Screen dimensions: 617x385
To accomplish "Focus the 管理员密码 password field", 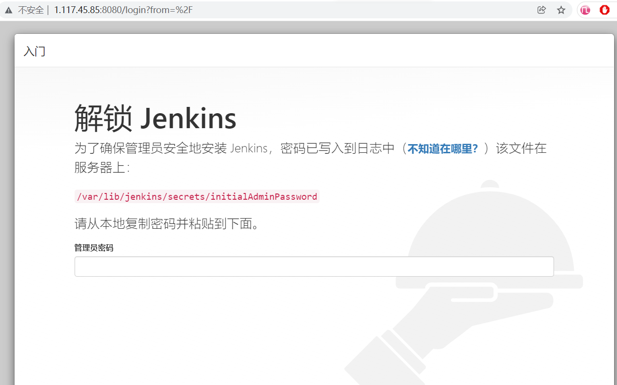I will click(314, 267).
